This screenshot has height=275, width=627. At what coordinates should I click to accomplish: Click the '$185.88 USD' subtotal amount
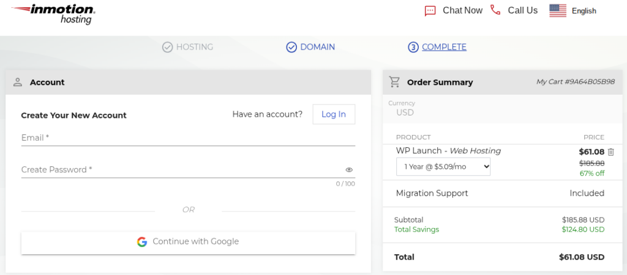[583, 220]
